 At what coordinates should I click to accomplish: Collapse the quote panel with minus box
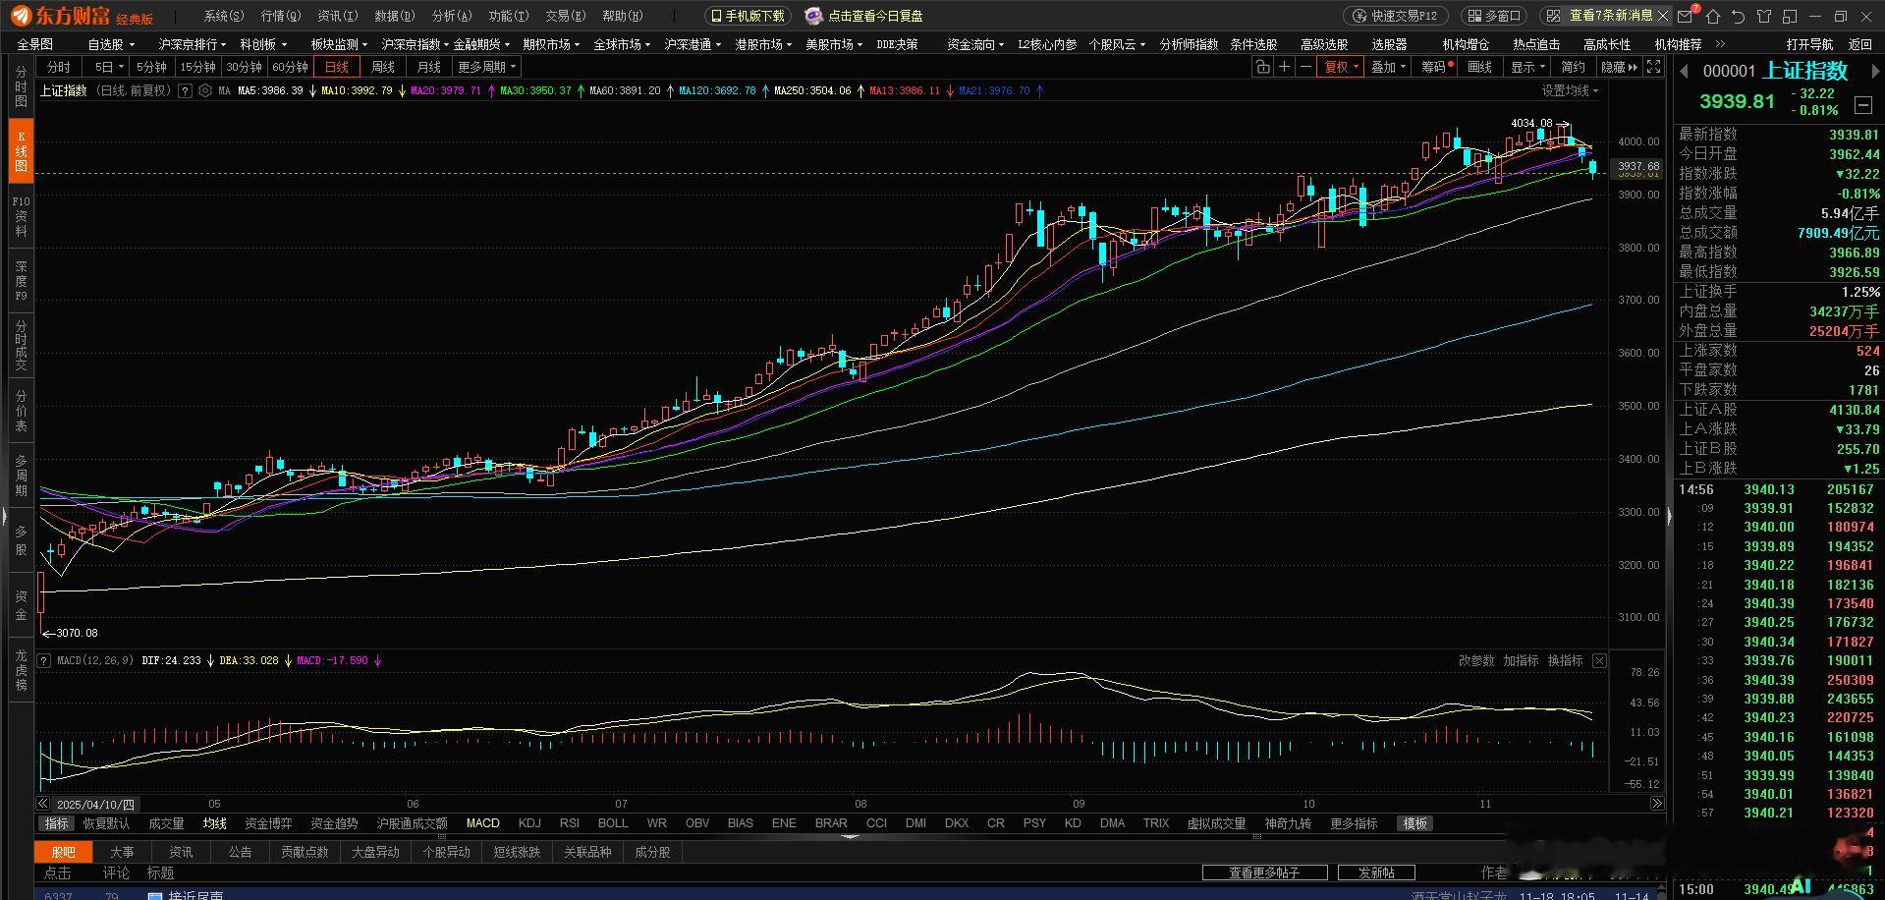coord(1862,104)
